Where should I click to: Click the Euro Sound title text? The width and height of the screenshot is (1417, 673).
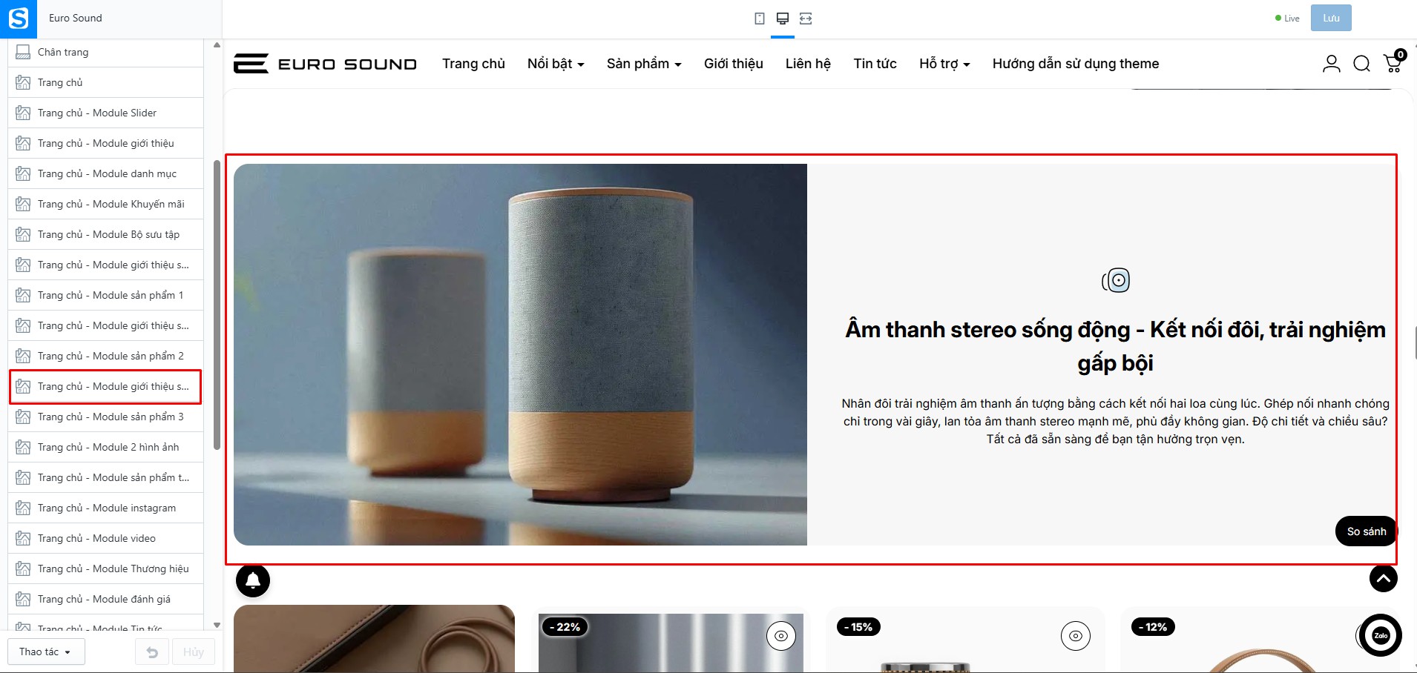coord(76,18)
